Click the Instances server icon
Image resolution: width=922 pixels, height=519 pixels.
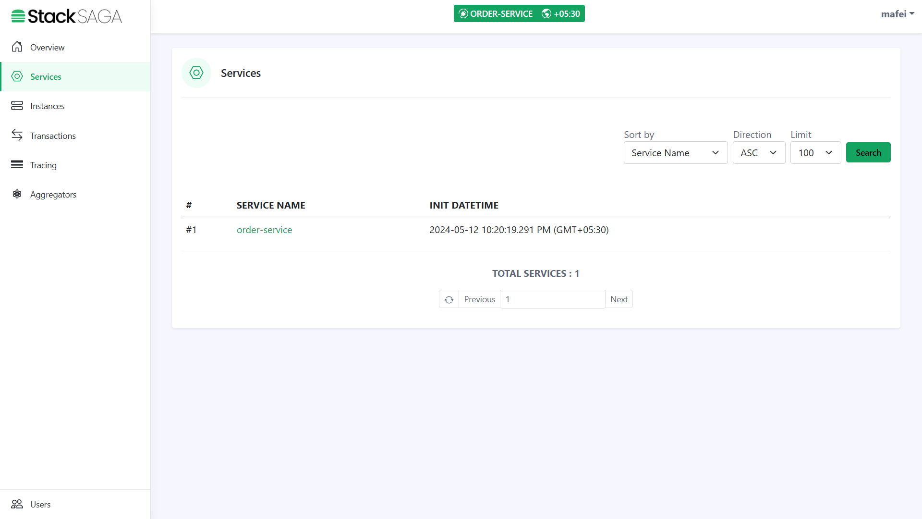coord(17,106)
